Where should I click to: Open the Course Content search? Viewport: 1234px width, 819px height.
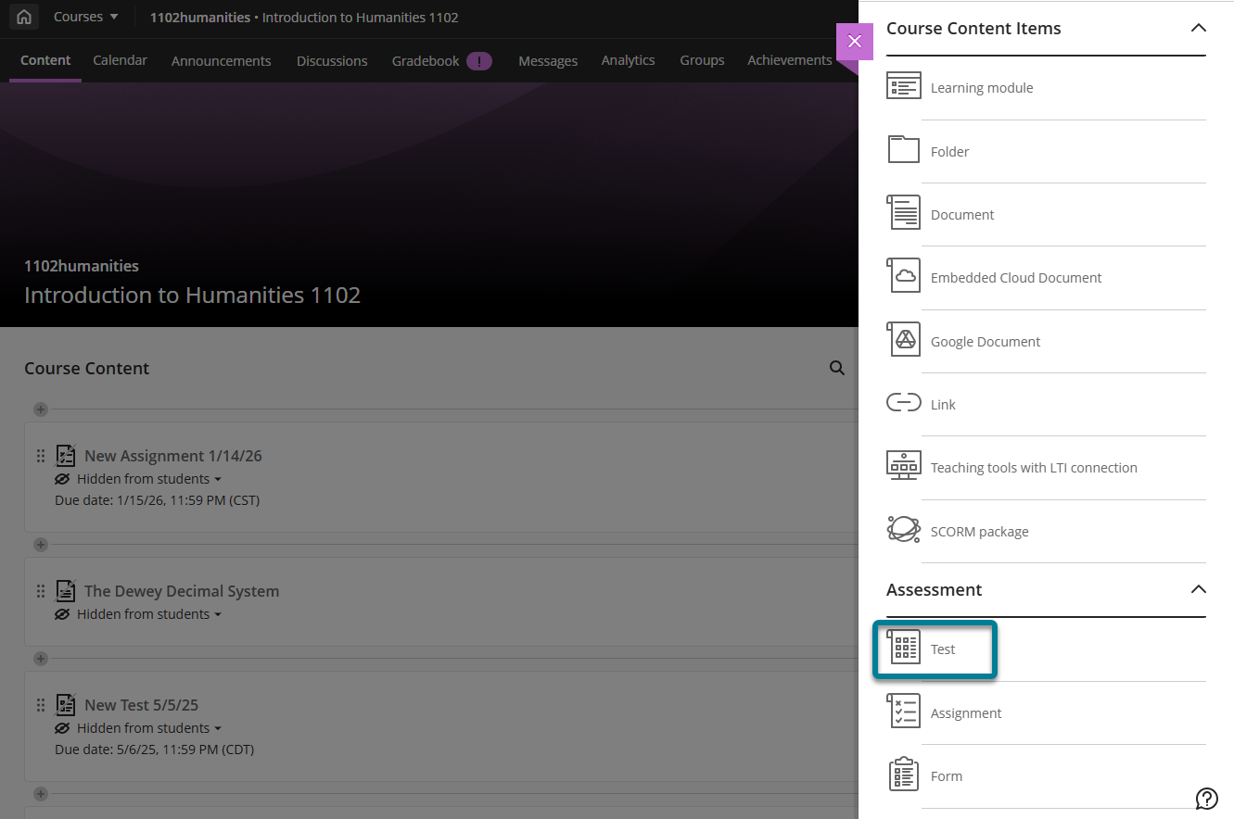pyautogui.click(x=837, y=368)
